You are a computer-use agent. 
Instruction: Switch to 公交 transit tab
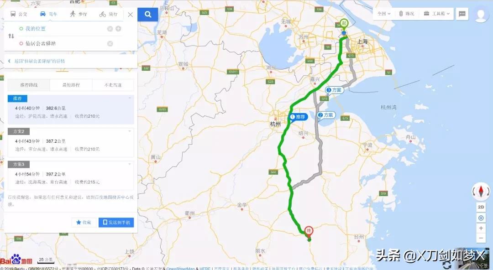19,14
